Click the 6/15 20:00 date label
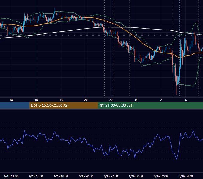Viewport: 203px width, 179px height. click(x=86, y=176)
